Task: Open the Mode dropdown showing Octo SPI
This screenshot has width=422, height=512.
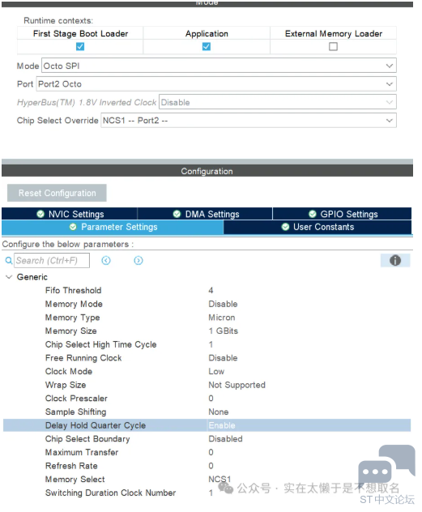Action: [x=219, y=66]
